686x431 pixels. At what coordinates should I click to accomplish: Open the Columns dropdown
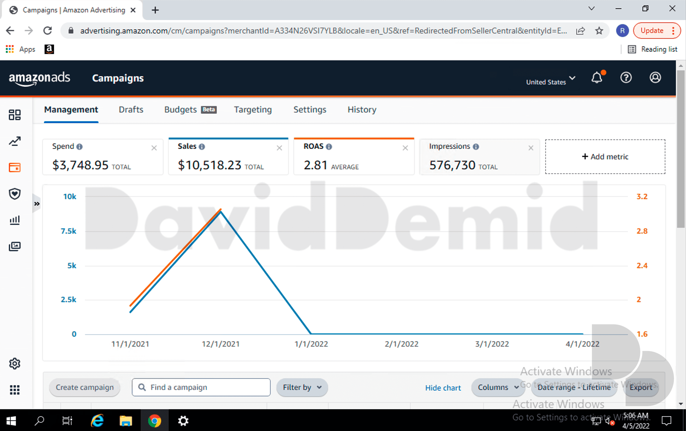point(498,387)
